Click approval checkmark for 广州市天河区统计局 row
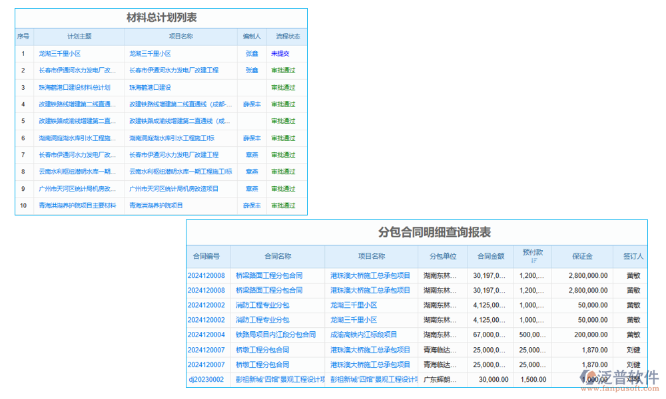This screenshot has height=399, width=666. [282, 188]
